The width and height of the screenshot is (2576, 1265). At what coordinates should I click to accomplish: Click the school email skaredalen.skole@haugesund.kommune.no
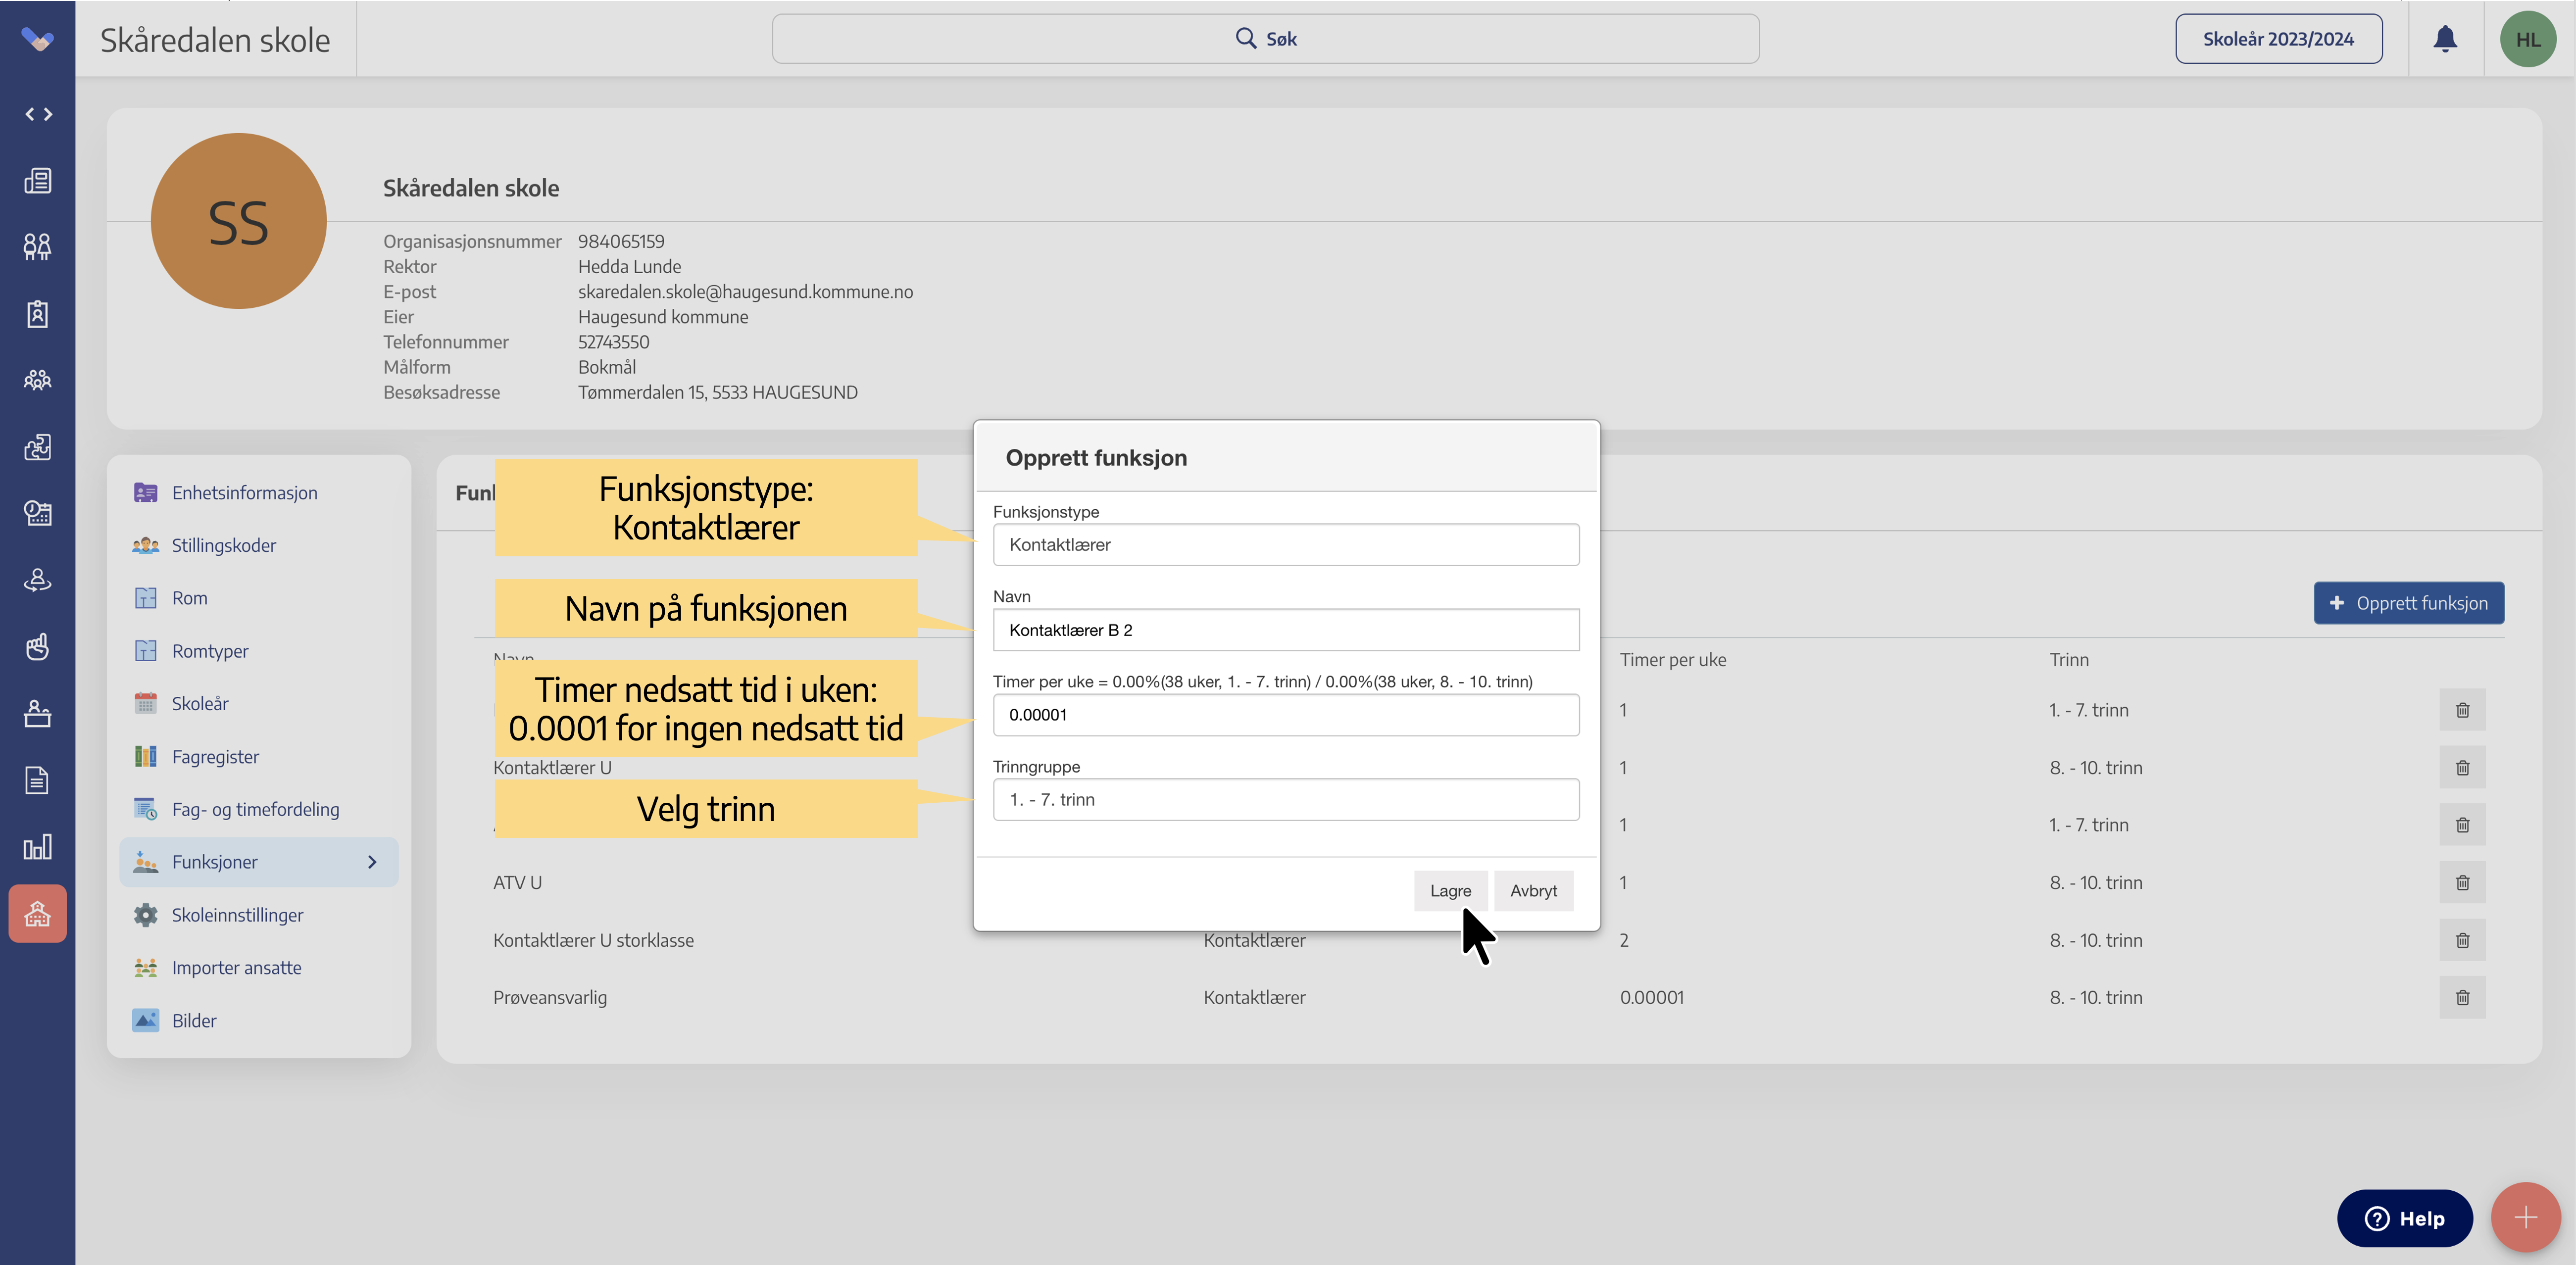coord(745,292)
